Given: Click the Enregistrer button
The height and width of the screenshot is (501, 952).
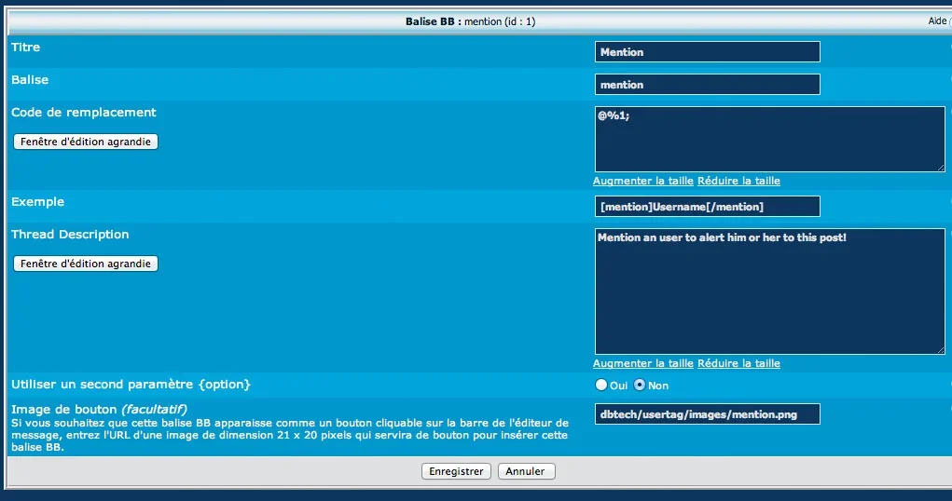Looking at the screenshot, I should [x=456, y=471].
